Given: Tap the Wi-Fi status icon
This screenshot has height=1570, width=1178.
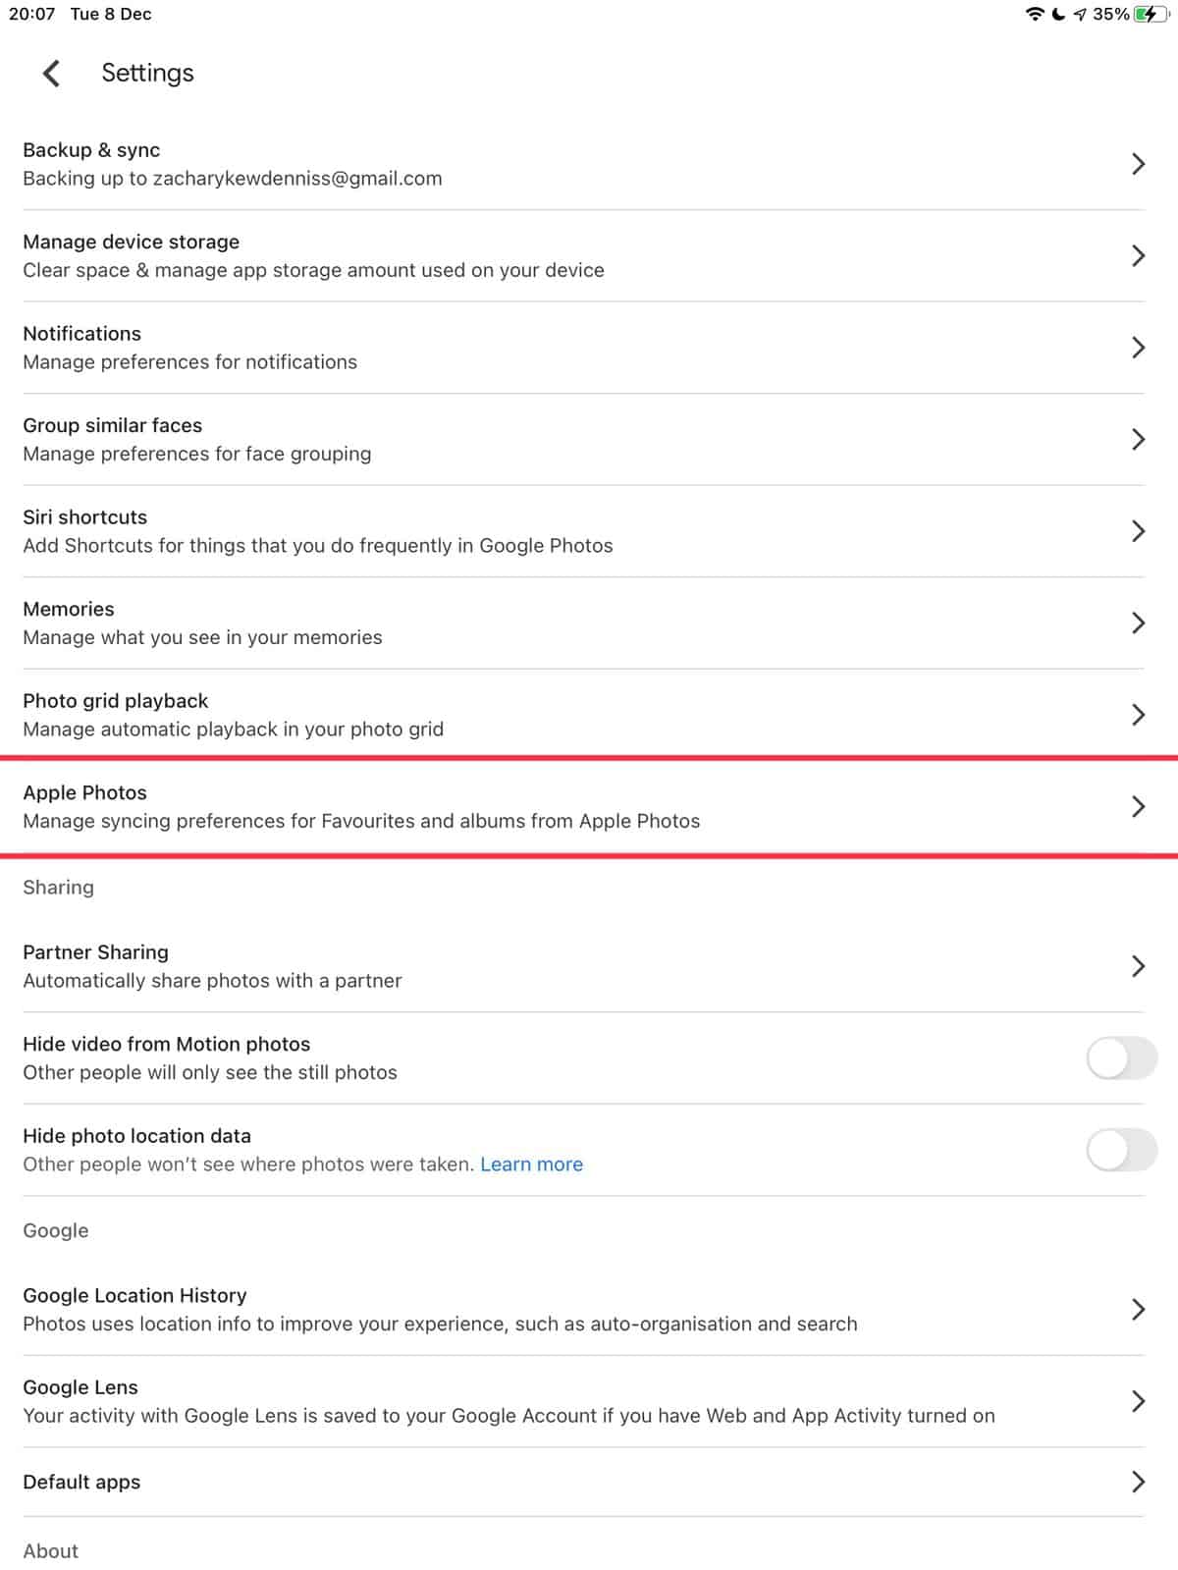Looking at the screenshot, I should point(1034,15).
